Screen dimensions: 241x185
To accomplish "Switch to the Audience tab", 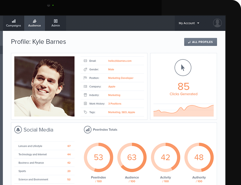I will coord(35,23).
